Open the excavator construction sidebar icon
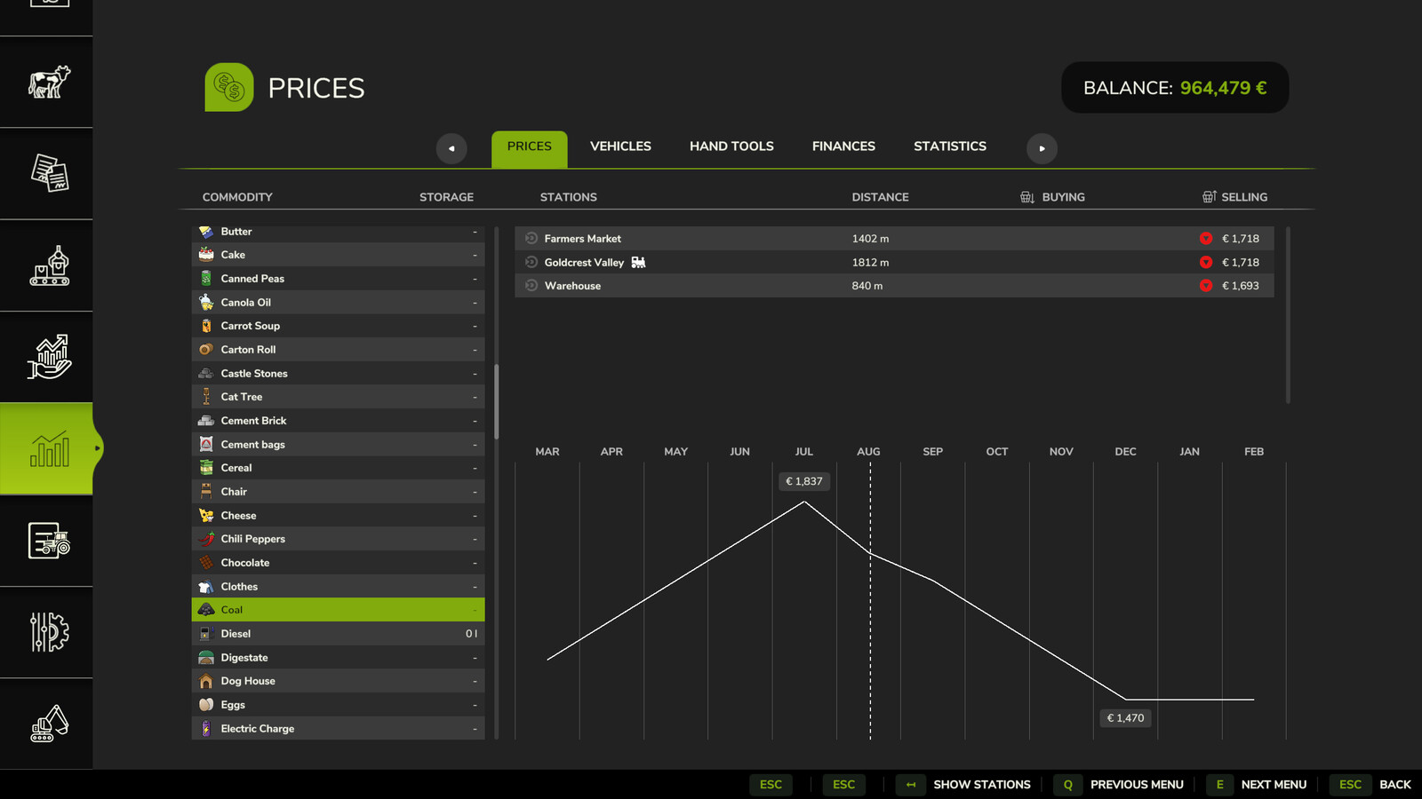Image resolution: width=1422 pixels, height=799 pixels. [48, 724]
